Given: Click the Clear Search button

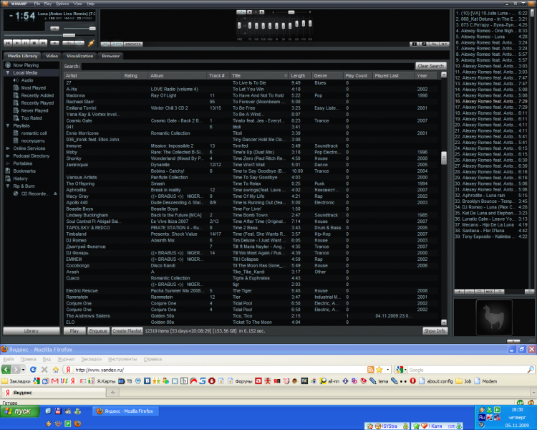Looking at the screenshot, I should (x=430, y=66).
